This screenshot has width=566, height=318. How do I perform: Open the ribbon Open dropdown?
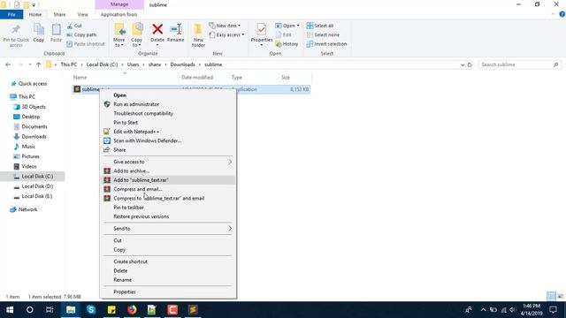(x=287, y=26)
